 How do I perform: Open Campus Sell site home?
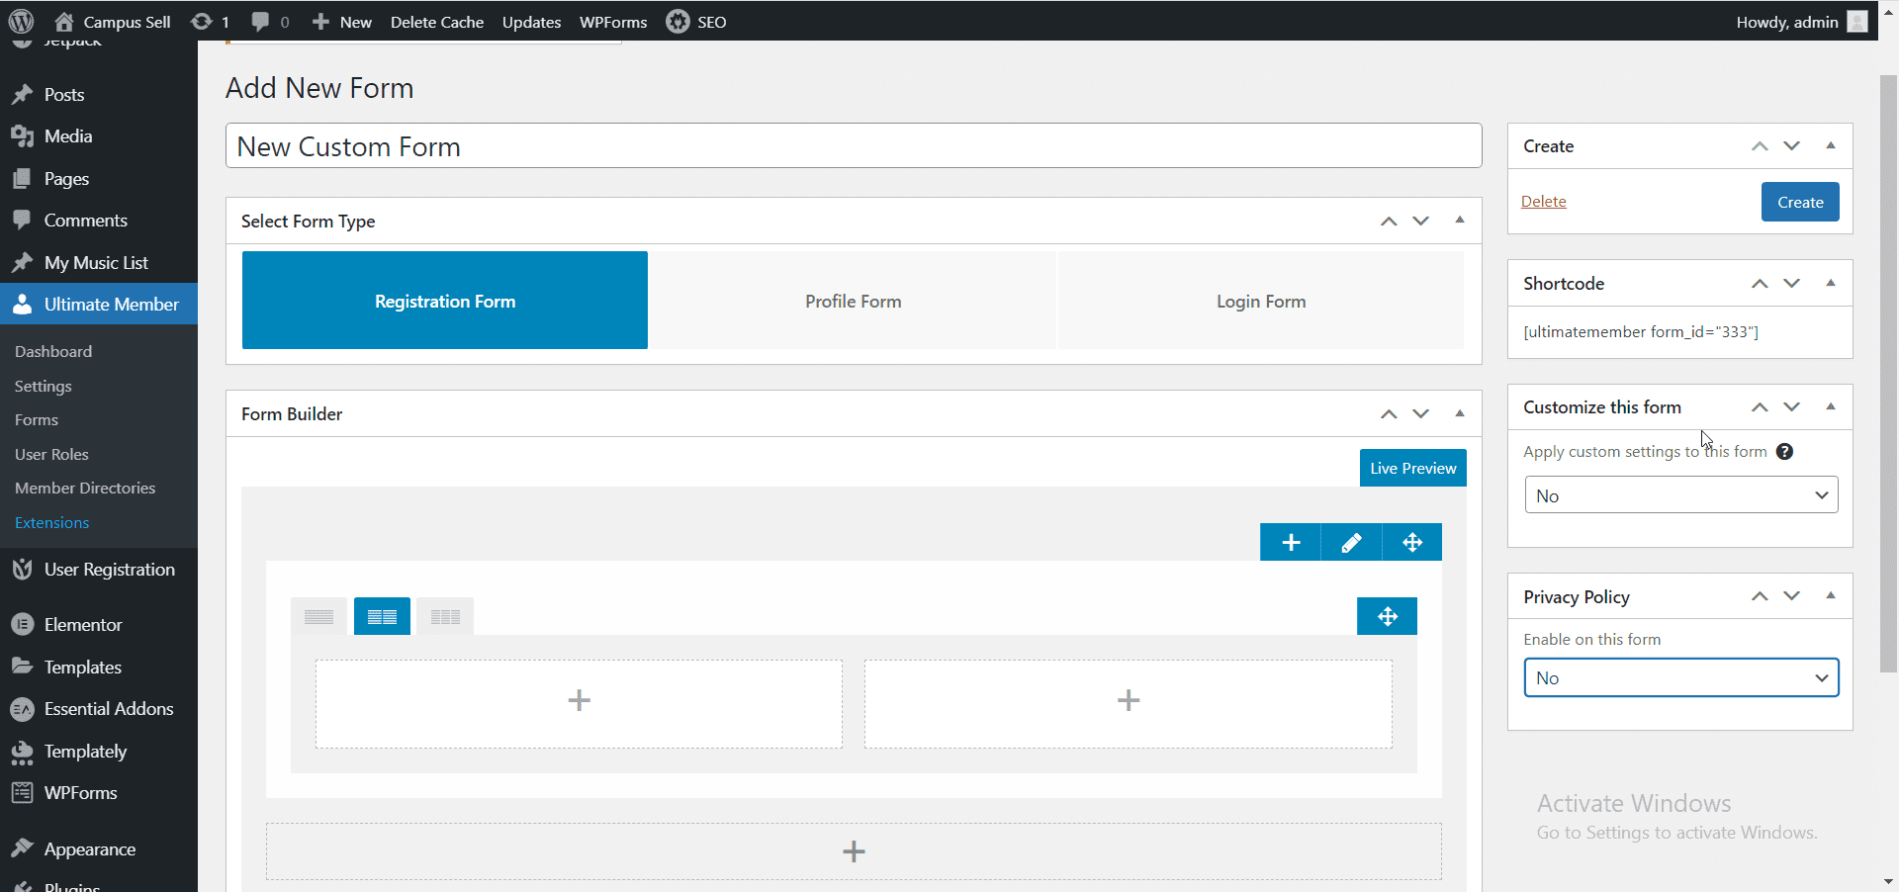point(112,22)
